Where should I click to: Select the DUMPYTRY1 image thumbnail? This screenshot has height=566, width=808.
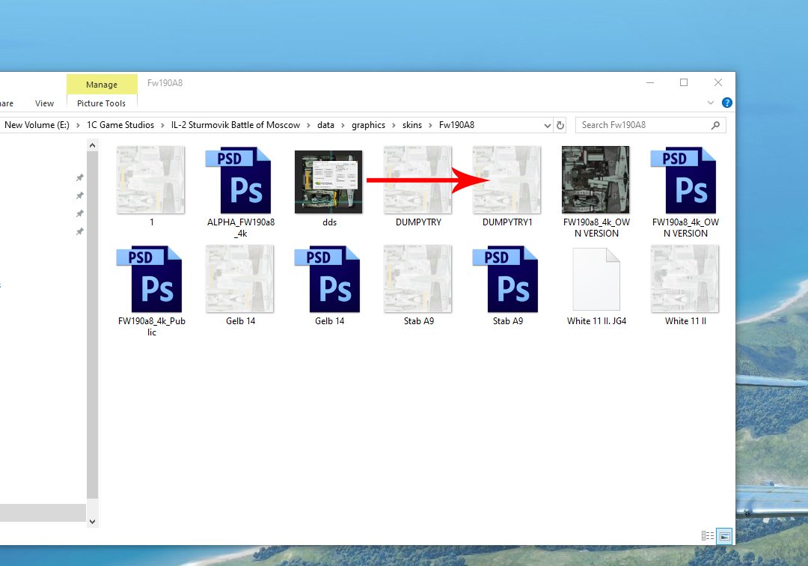(507, 180)
